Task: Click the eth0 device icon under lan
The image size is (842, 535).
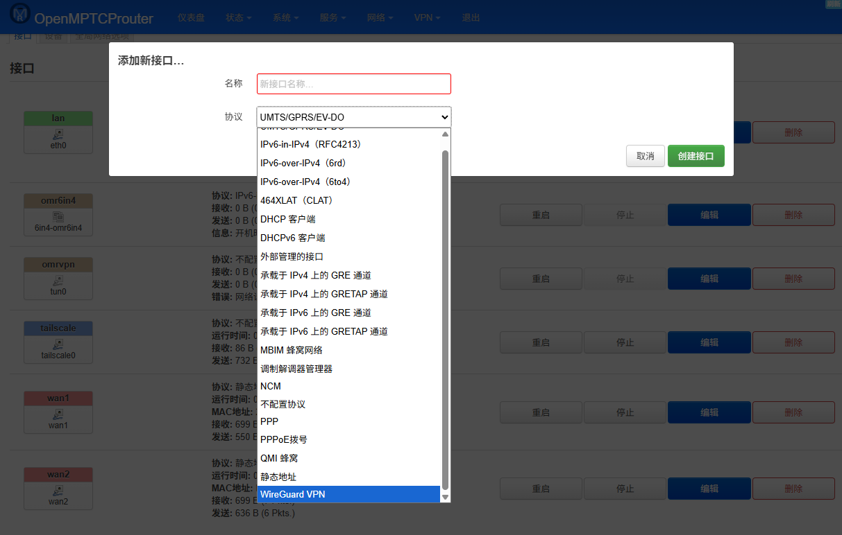Action: point(58,134)
